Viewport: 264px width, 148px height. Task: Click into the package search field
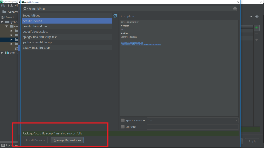[130, 8]
